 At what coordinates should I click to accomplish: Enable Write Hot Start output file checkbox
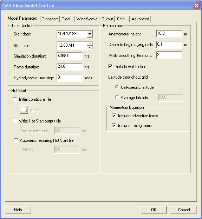point(15,121)
